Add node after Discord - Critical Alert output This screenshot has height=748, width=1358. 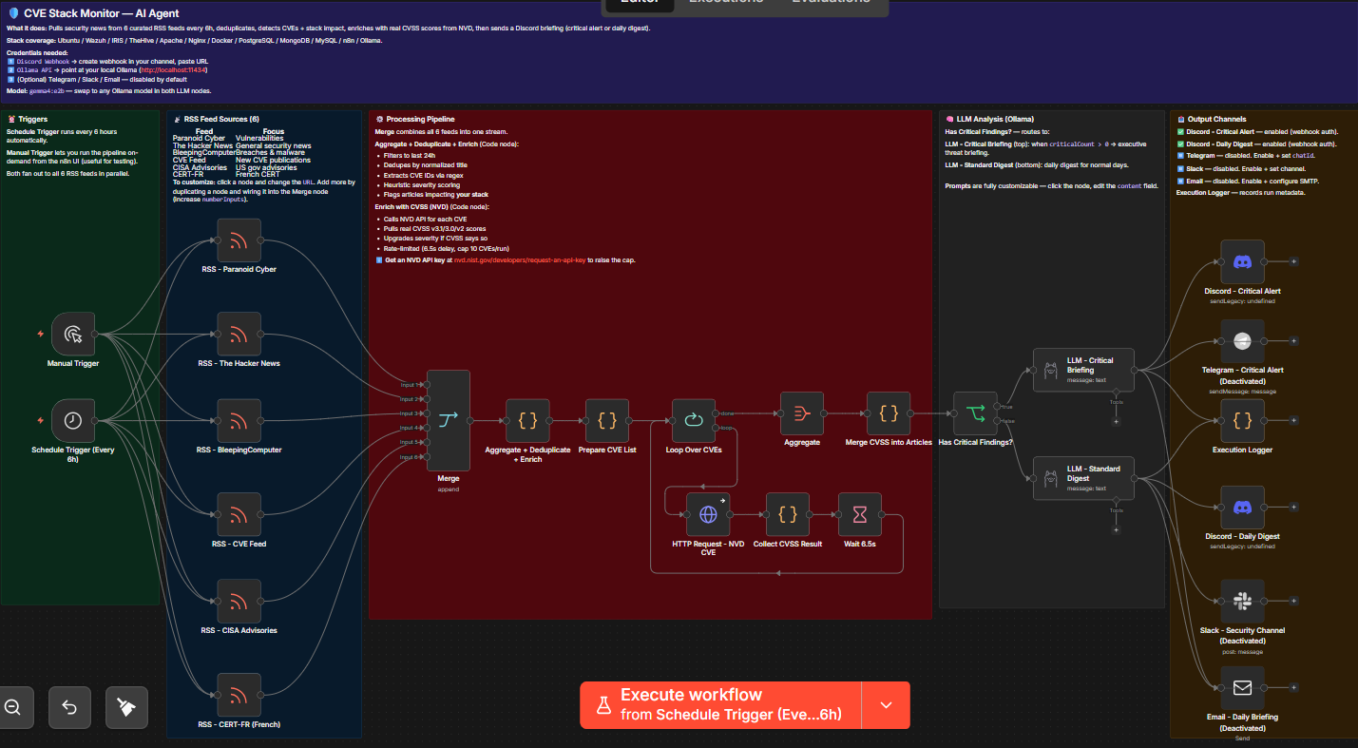click(x=1293, y=261)
